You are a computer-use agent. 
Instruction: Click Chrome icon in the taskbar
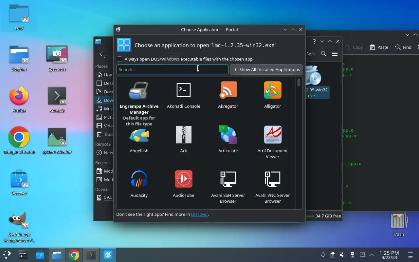[74, 255]
